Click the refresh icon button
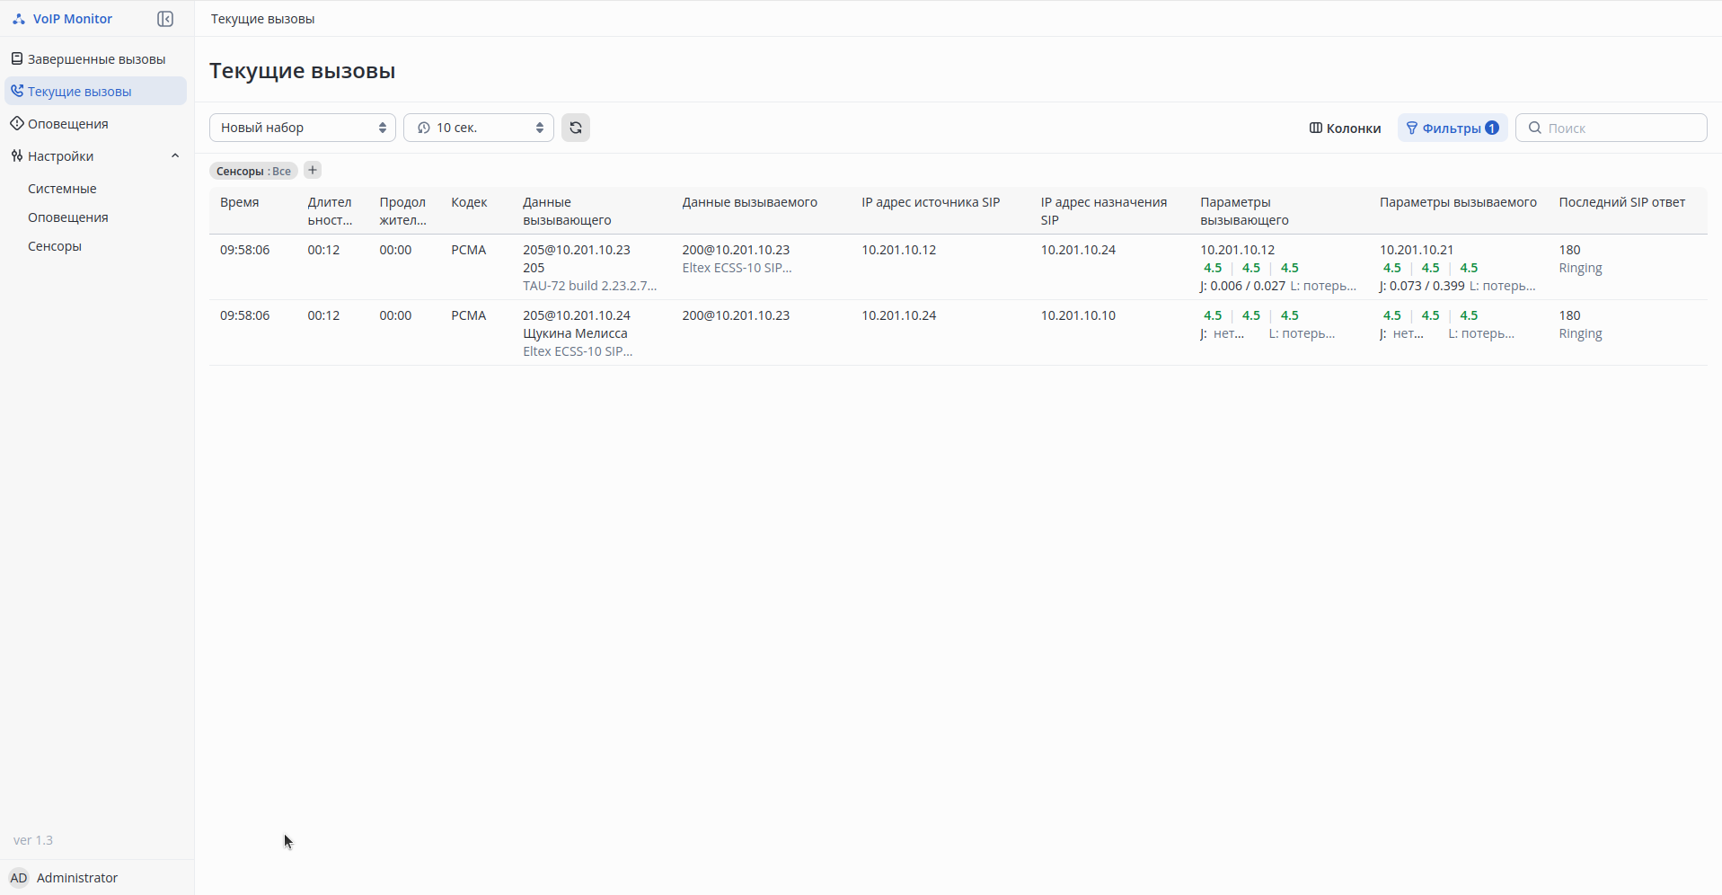 click(576, 128)
